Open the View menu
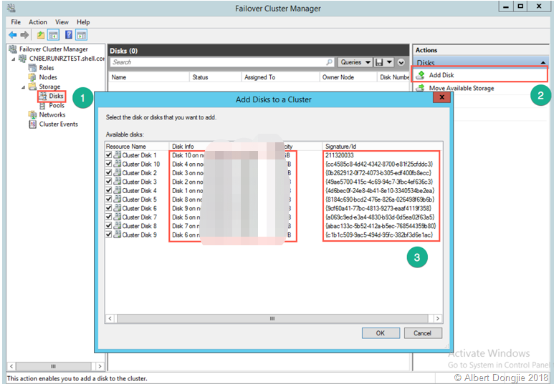This screenshot has width=554, height=384. pos(62,22)
